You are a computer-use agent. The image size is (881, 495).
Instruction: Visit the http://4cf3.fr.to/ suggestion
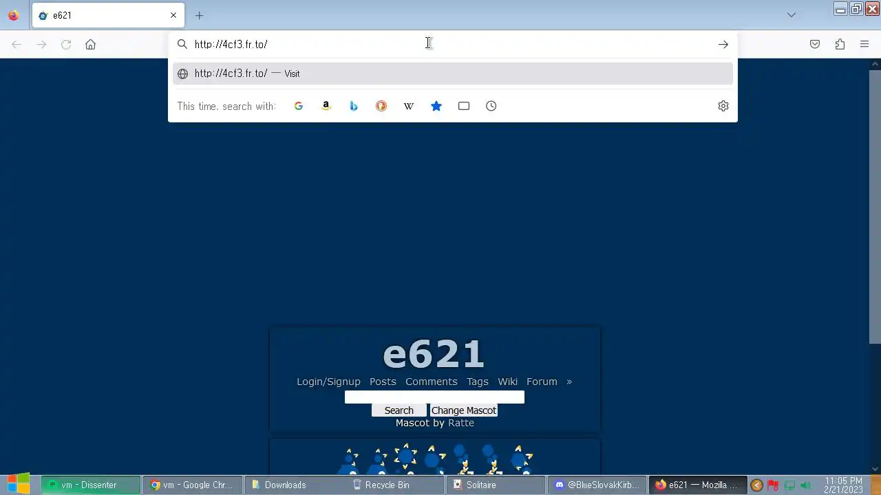tap(453, 74)
